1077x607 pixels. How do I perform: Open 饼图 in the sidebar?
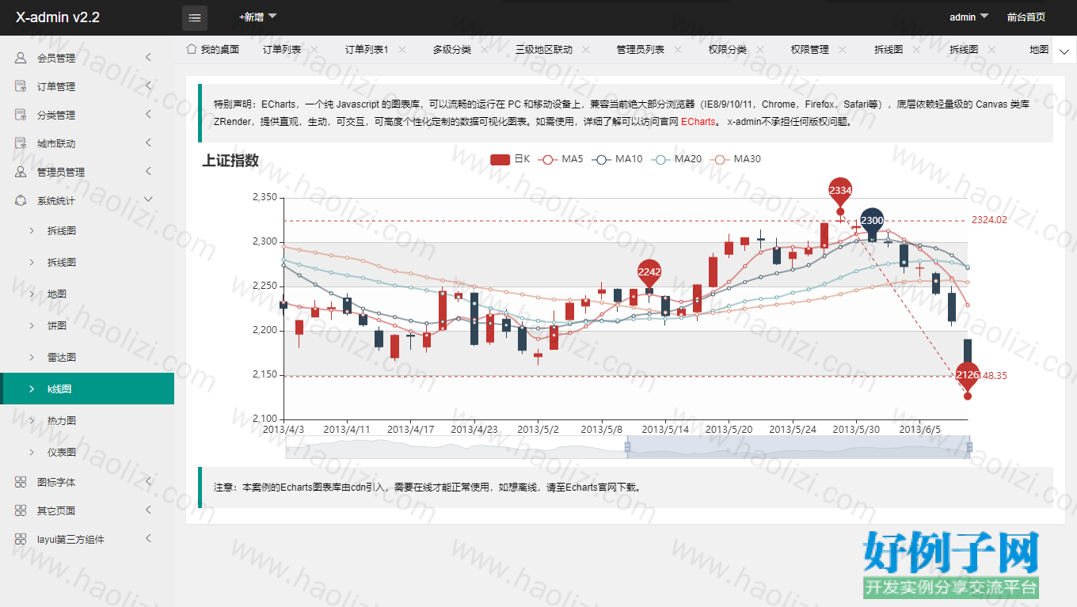coord(57,325)
